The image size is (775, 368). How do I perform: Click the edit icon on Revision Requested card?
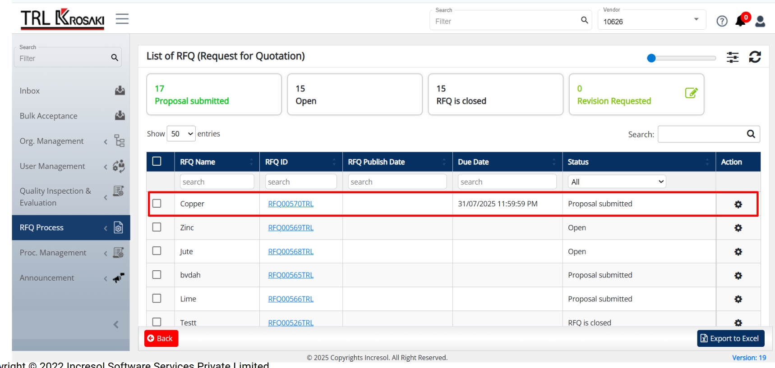click(691, 93)
